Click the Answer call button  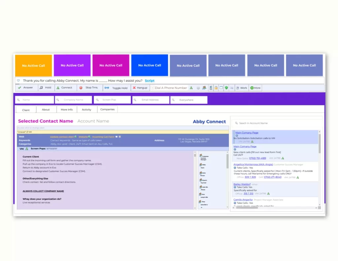26,88
